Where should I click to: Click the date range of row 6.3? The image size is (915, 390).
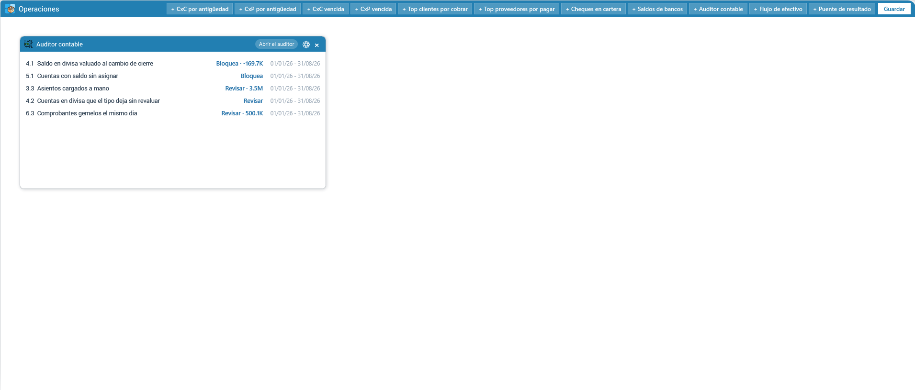click(x=295, y=113)
